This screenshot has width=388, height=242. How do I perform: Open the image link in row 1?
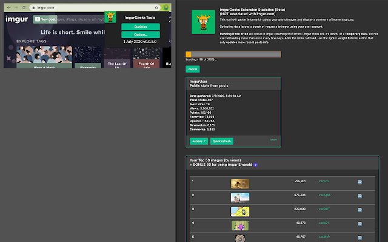click(324, 181)
